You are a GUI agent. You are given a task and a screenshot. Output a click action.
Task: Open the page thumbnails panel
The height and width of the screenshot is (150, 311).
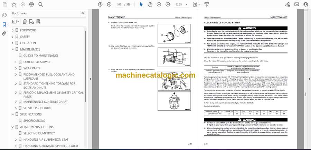(x=4, y=15)
